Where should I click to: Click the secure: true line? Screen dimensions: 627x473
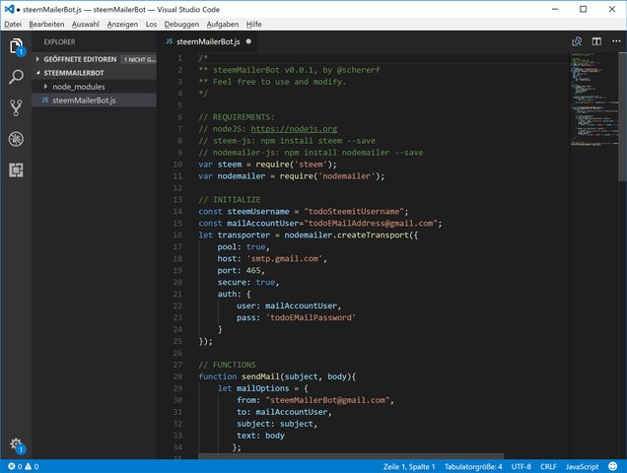click(247, 282)
